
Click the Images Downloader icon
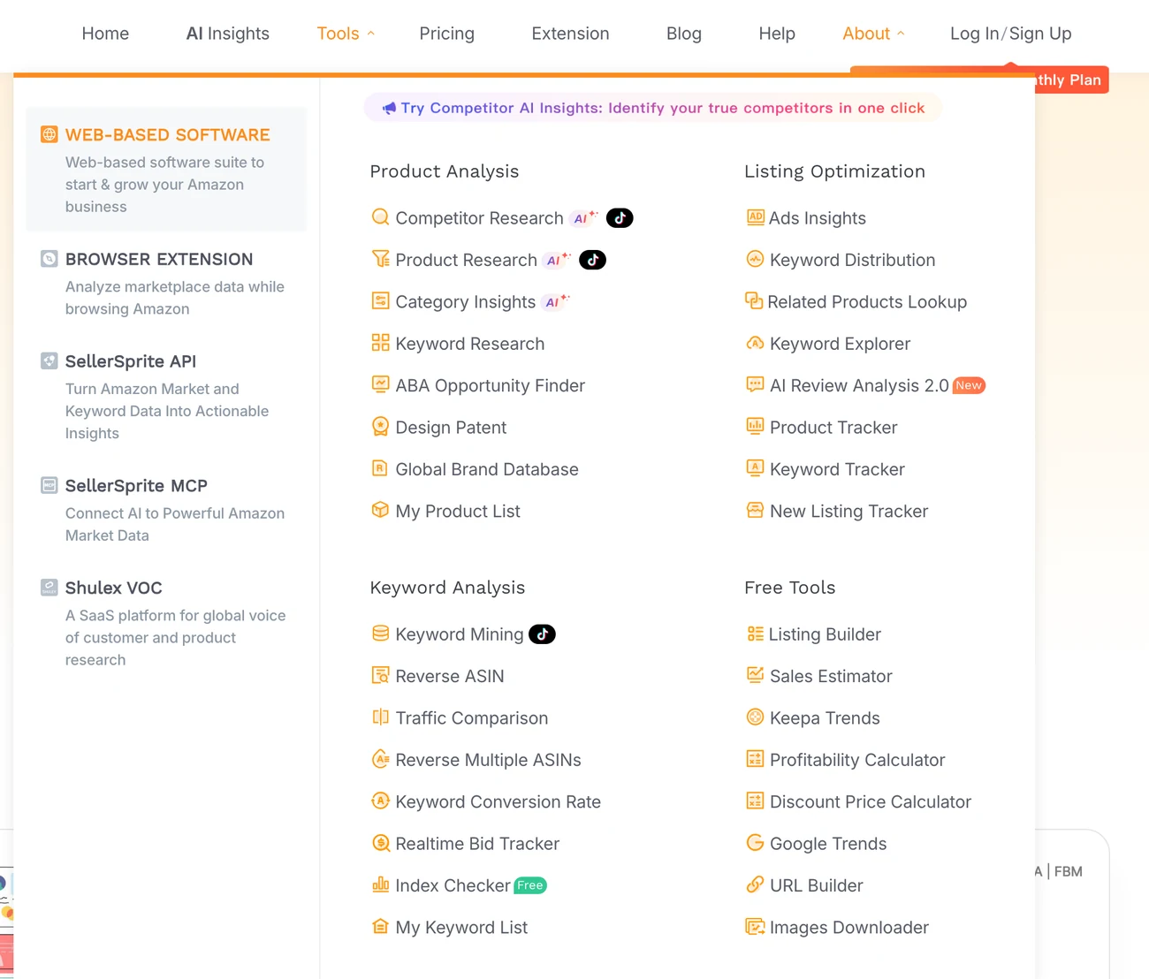coord(755,927)
